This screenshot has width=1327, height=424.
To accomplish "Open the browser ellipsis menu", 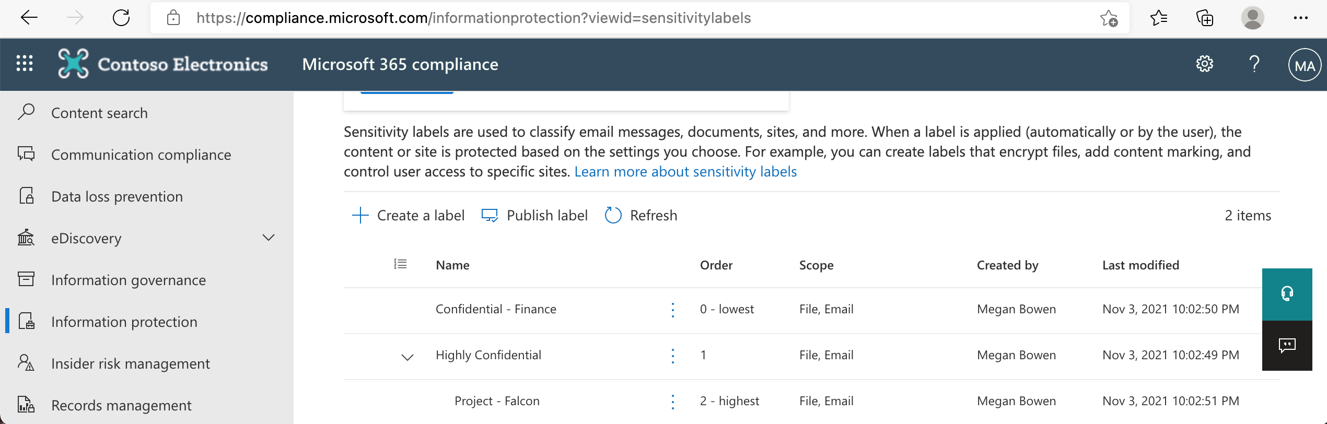I will click(1300, 18).
